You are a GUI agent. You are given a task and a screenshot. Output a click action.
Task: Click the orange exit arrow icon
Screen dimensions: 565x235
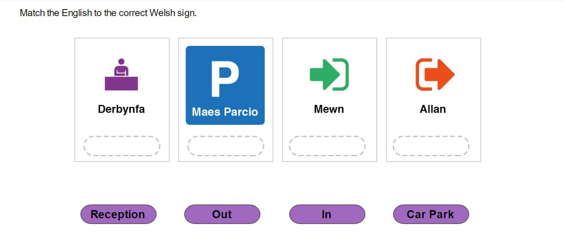(x=435, y=74)
